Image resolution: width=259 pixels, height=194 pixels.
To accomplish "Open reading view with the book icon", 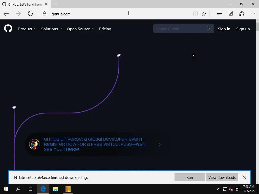I will (x=196, y=14).
